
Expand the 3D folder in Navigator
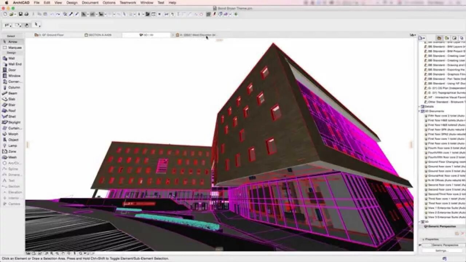420,222
